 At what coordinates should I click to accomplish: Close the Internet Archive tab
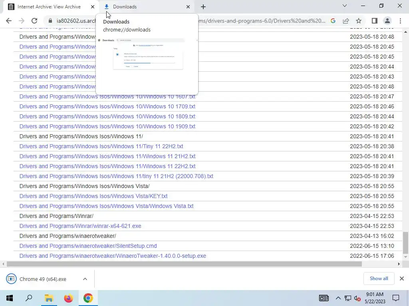[x=93, y=7]
